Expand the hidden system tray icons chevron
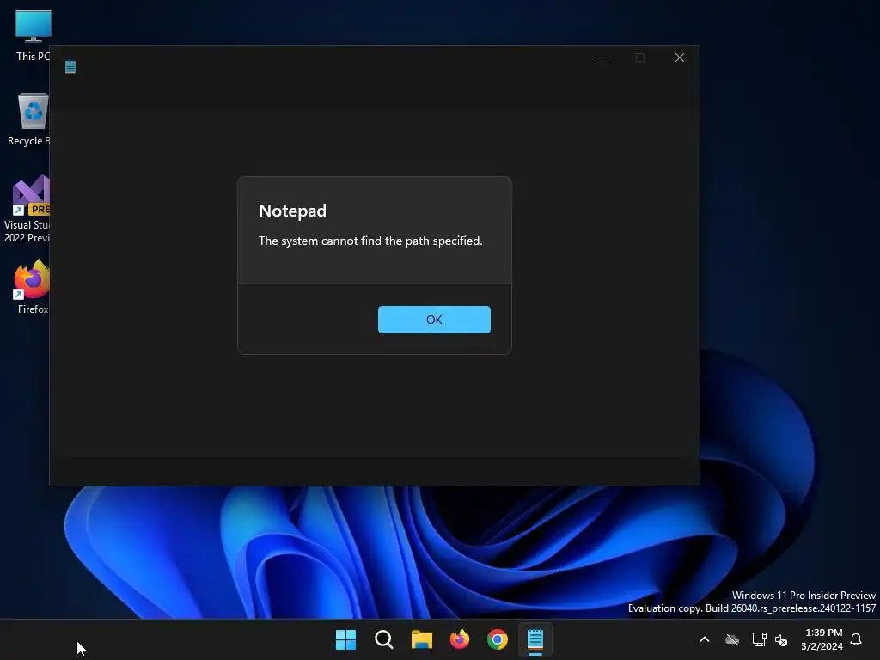Viewport: 880px width, 660px height. click(x=705, y=639)
